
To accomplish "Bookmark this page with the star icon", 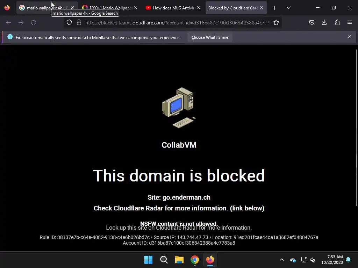I will pos(276,22).
